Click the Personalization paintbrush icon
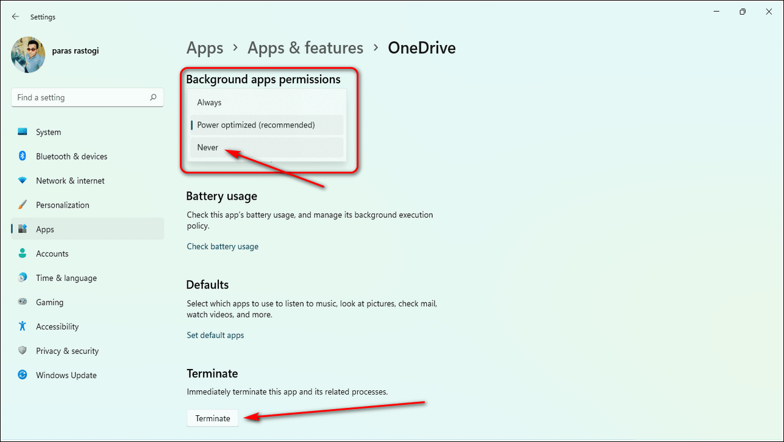 point(23,205)
